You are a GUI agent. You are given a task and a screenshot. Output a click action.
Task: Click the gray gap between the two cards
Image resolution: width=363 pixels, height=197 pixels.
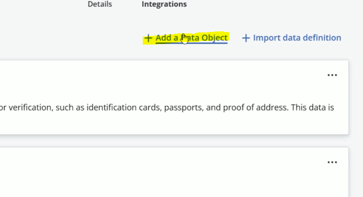coord(174,141)
